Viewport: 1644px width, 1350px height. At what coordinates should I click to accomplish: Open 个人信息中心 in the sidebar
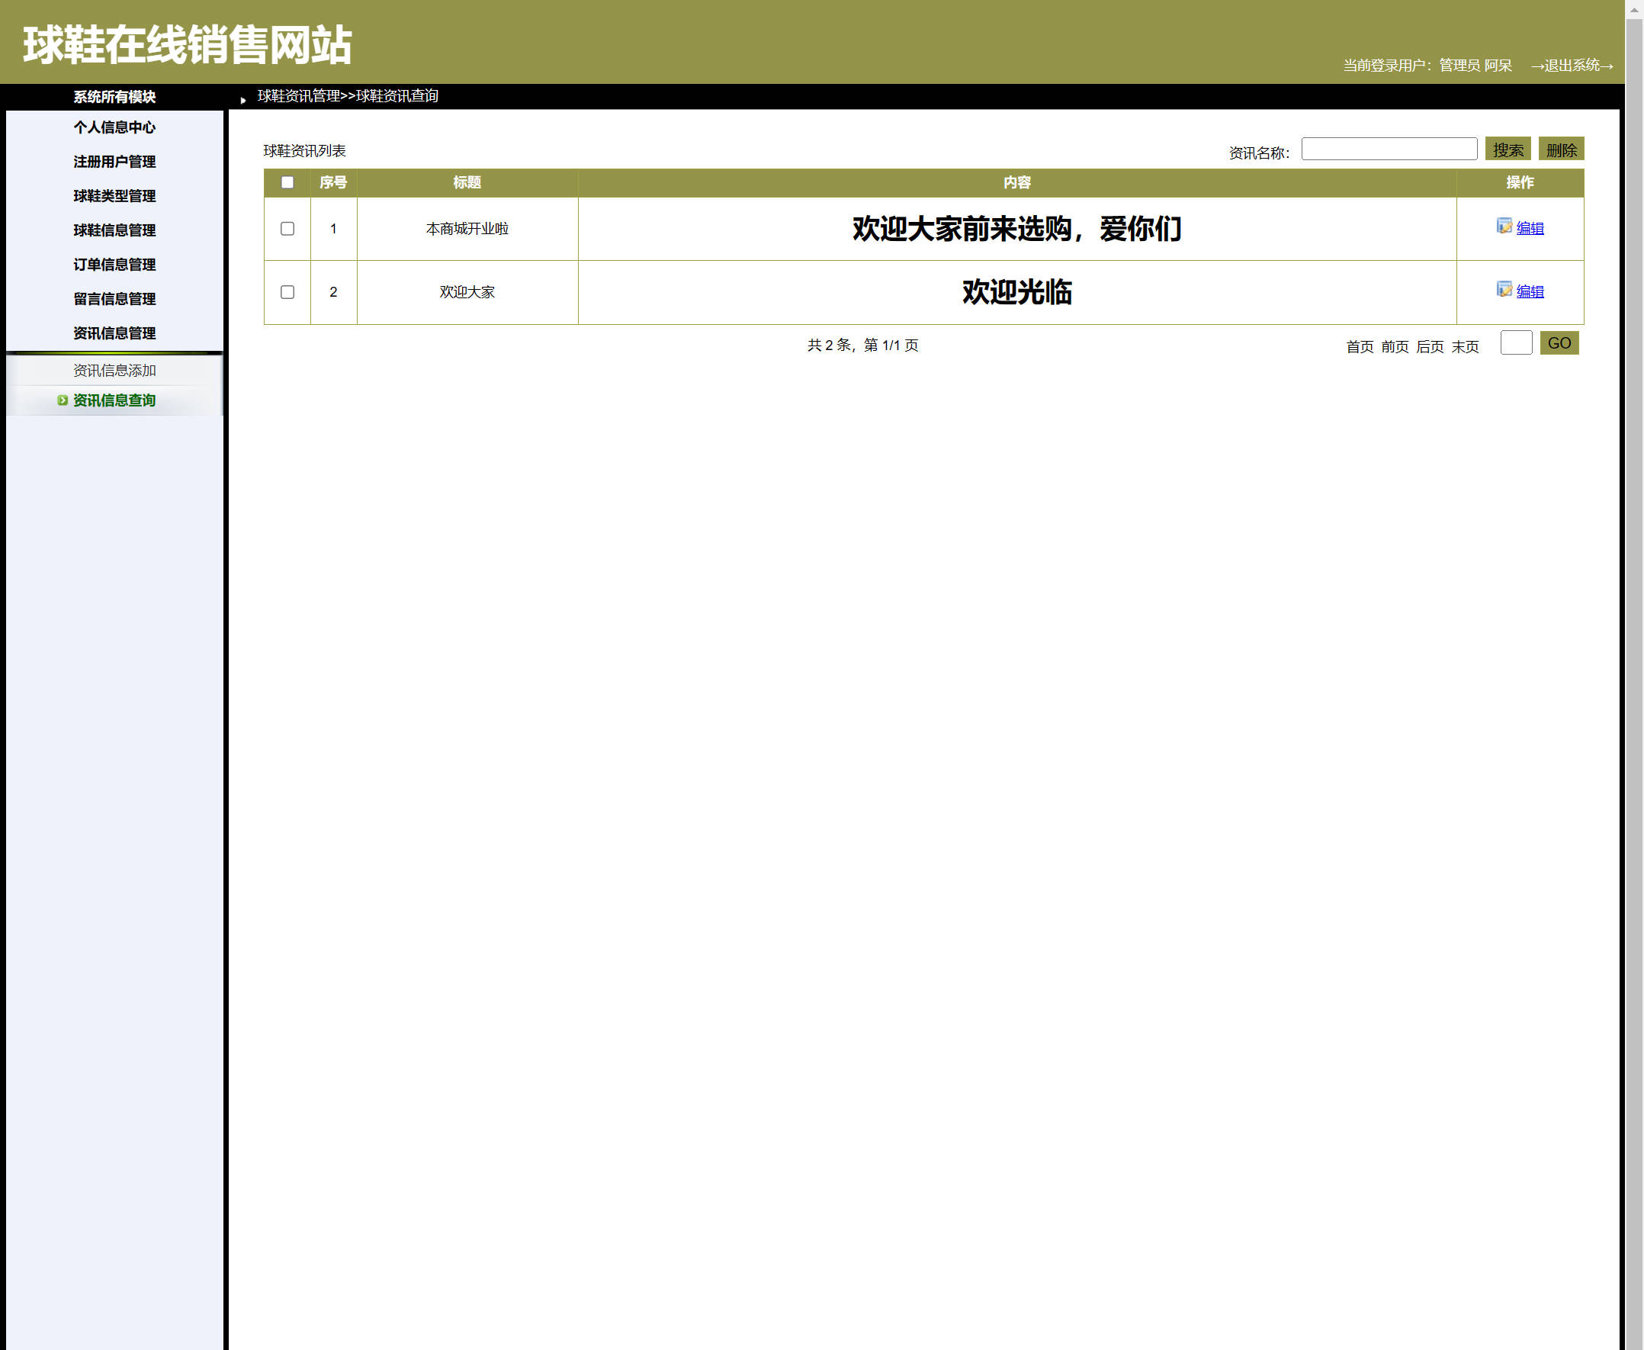pyautogui.click(x=114, y=127)
